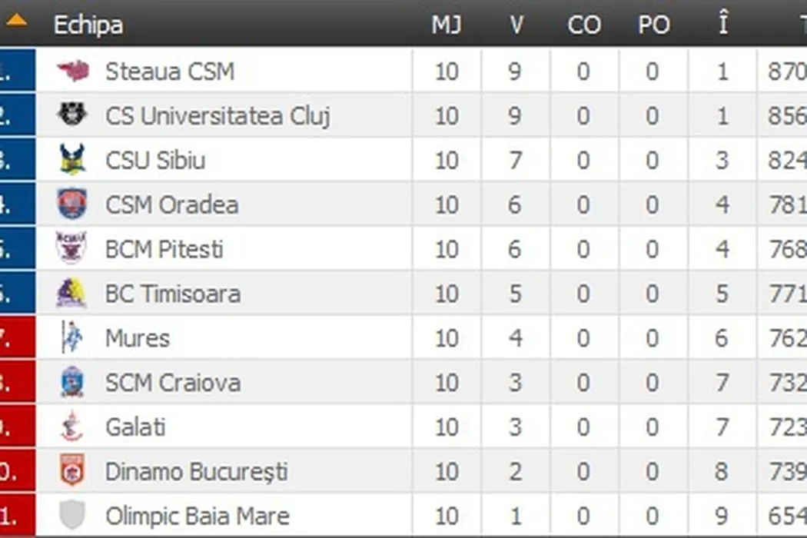Click the CSU Sibiu team logo
Viewport: 807px width, 538px height.
73,161
